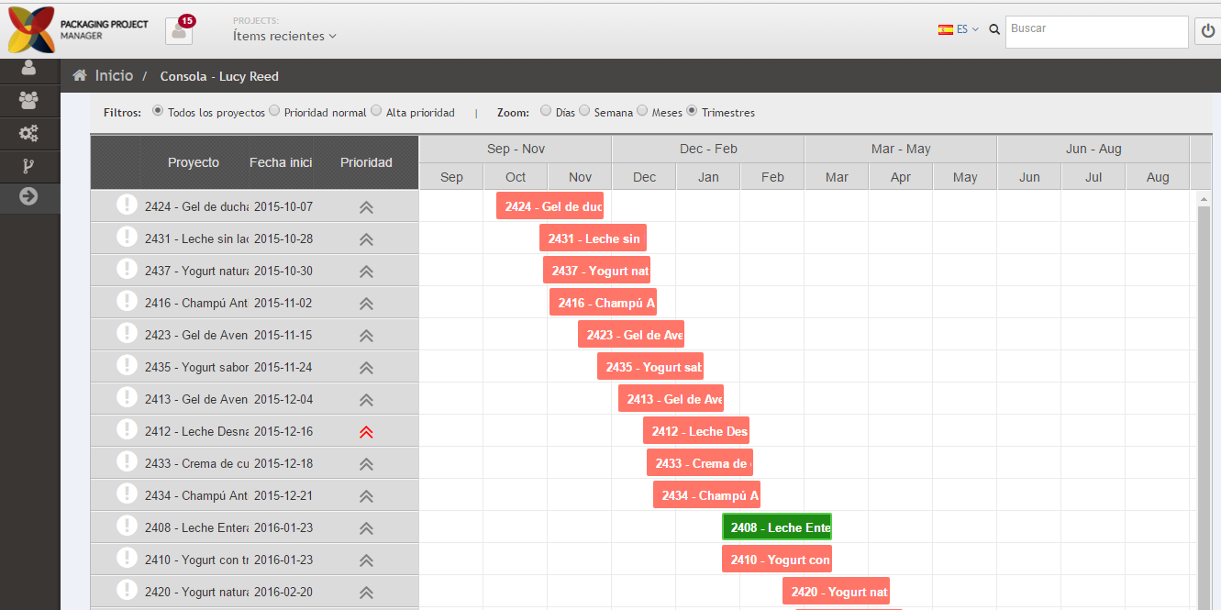Viewport: 1221px width, 610px height.
Task: Open the settings gears icon in sidebar
Action: point(28,133)
